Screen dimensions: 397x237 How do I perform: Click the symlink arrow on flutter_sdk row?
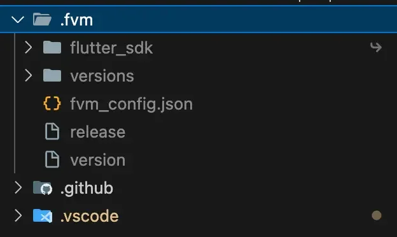coord(376,47)
